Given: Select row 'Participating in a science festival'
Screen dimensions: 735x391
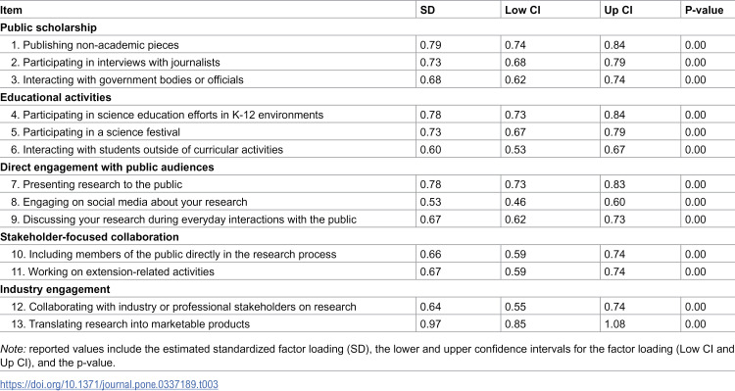Looking at the screenshot, I should click(x=367, y=132).
